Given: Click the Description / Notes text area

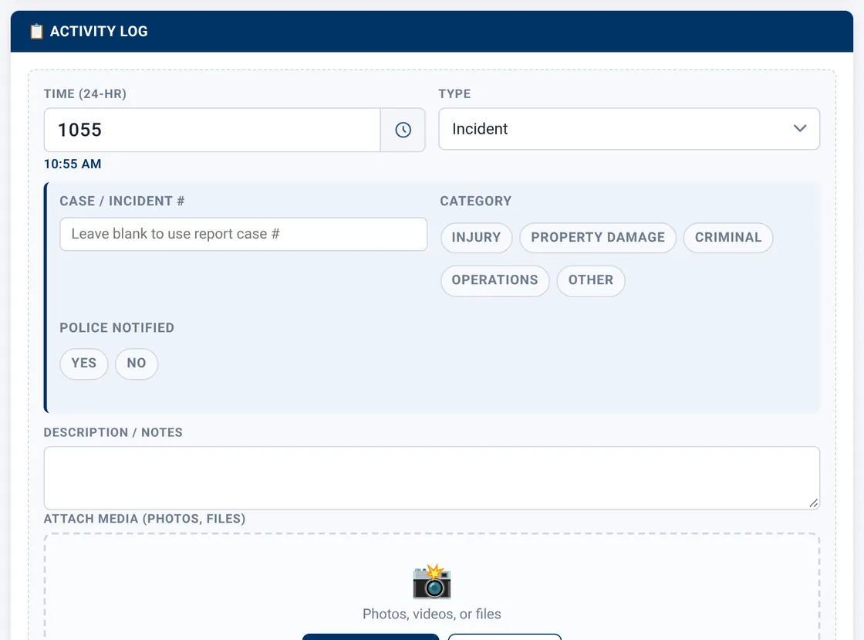Looking at the screenshot, I should (x=431, y=478).
